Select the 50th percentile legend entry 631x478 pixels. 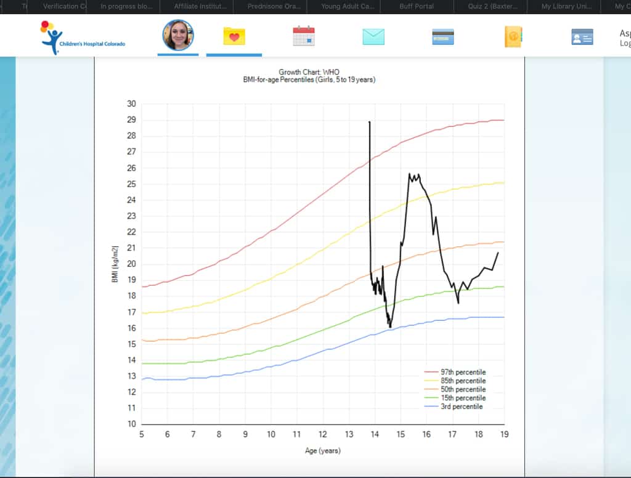tap(462, 389)
